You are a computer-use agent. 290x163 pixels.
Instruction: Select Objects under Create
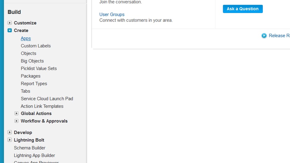pos(29,53)
